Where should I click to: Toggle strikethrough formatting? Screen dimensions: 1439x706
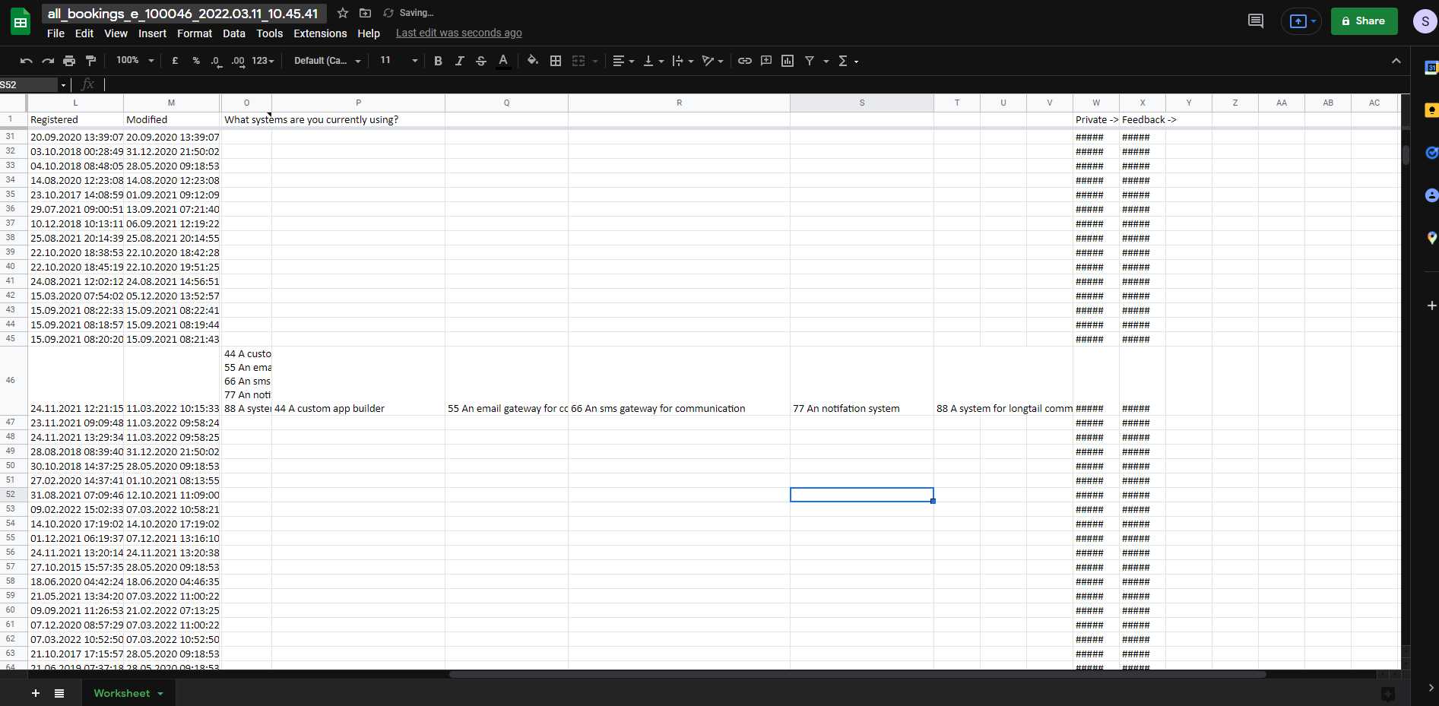tap(480, 61)
